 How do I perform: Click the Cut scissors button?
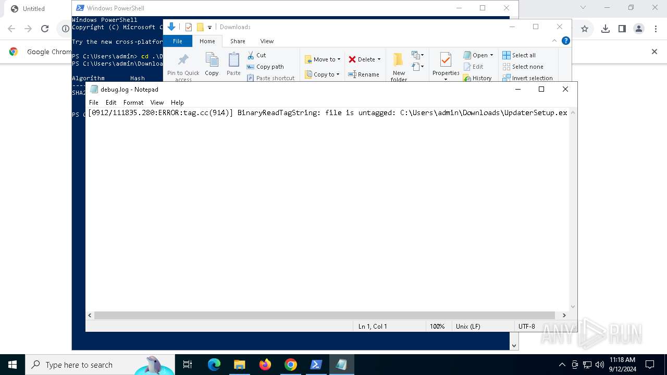click(256, 55)
